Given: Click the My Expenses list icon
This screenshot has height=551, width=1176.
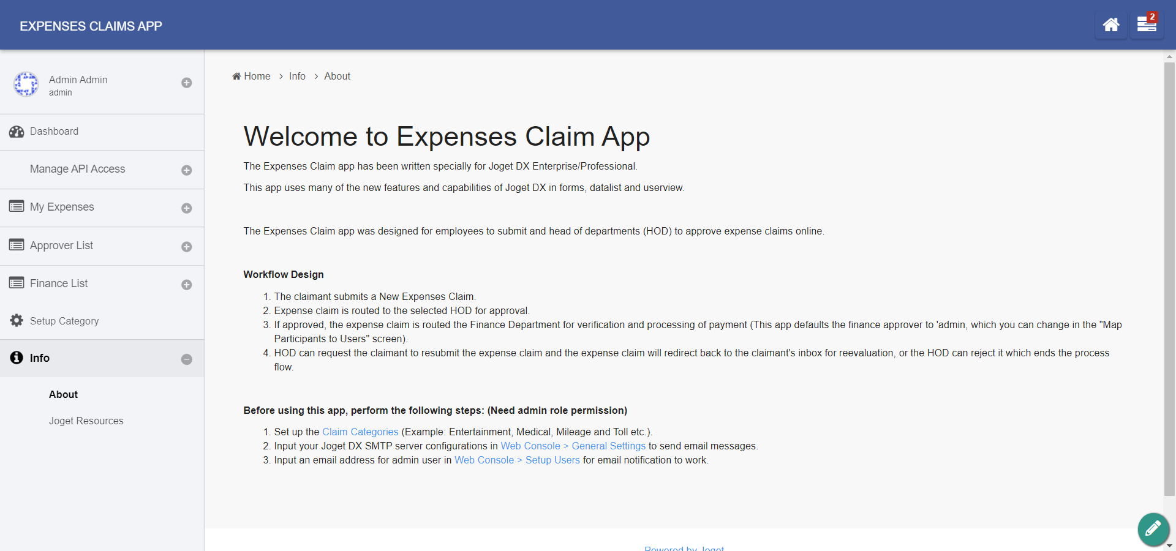Looking at the screenshot, I should click(x=17, y=207).
